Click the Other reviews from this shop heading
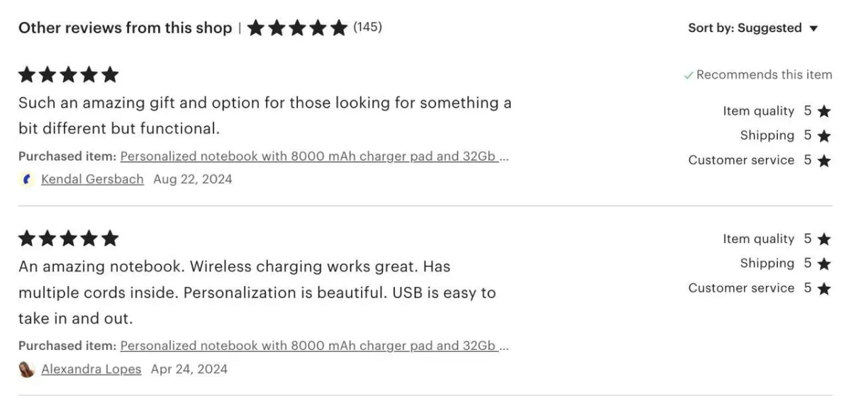 [x=125, y=28]
